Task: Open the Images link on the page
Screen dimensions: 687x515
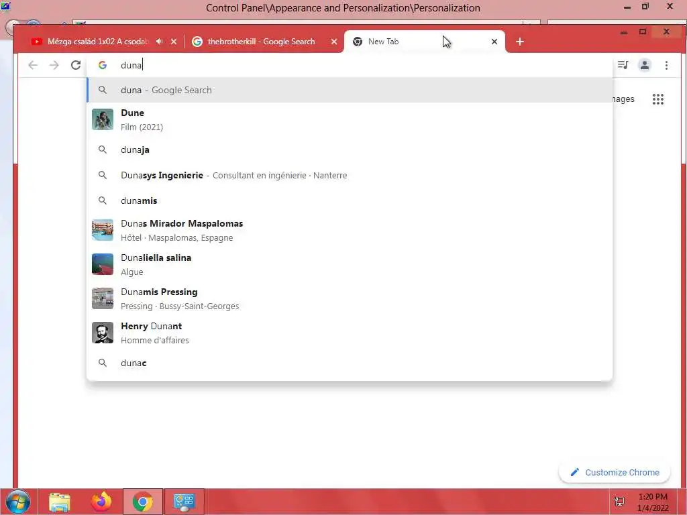Action: [623, 99]
